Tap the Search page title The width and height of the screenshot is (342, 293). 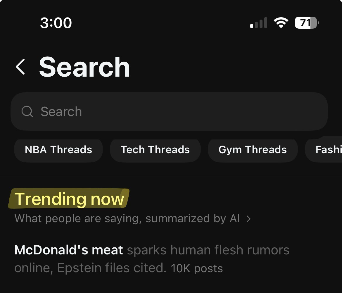(84, 67)
